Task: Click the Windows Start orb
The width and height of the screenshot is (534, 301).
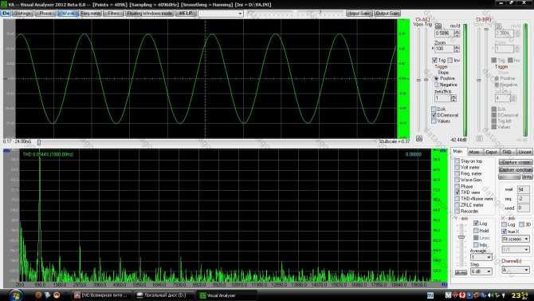Action: tap(15, 295)
